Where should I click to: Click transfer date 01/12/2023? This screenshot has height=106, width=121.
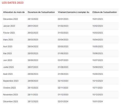tap(63, 95)
